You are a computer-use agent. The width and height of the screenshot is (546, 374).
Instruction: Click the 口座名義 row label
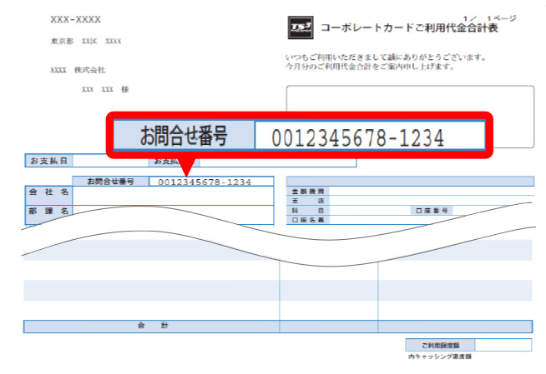click(x=308, y=220)
